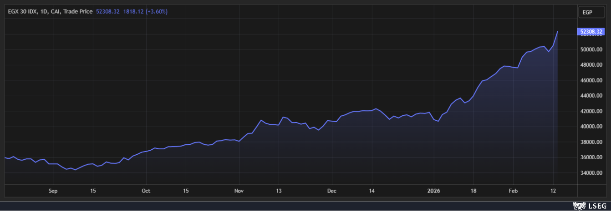The image size is (611, 211).
Task: Click the 2026 year marker on time axis
Action: [x=433, y=191]
